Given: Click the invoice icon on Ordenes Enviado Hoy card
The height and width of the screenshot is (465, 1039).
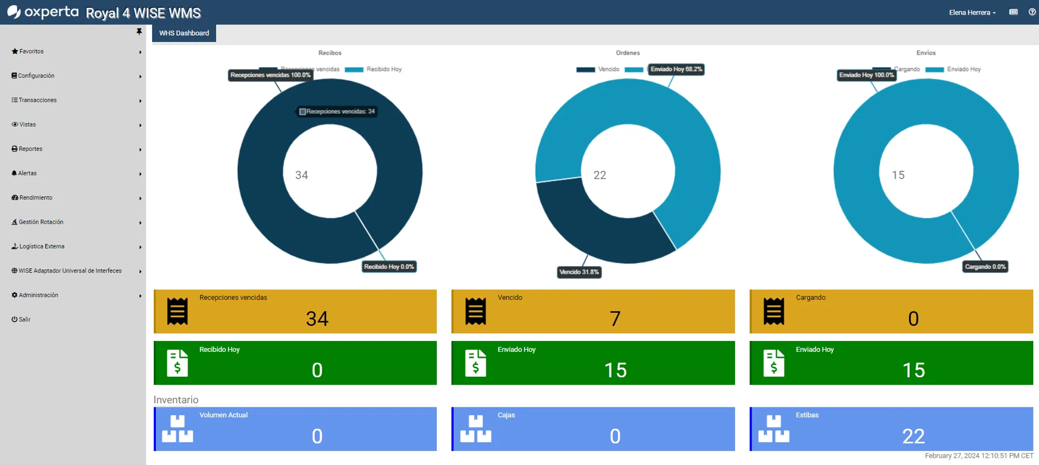Looking at the screenshot, I should pyautogui.click(x=475, y=363).
